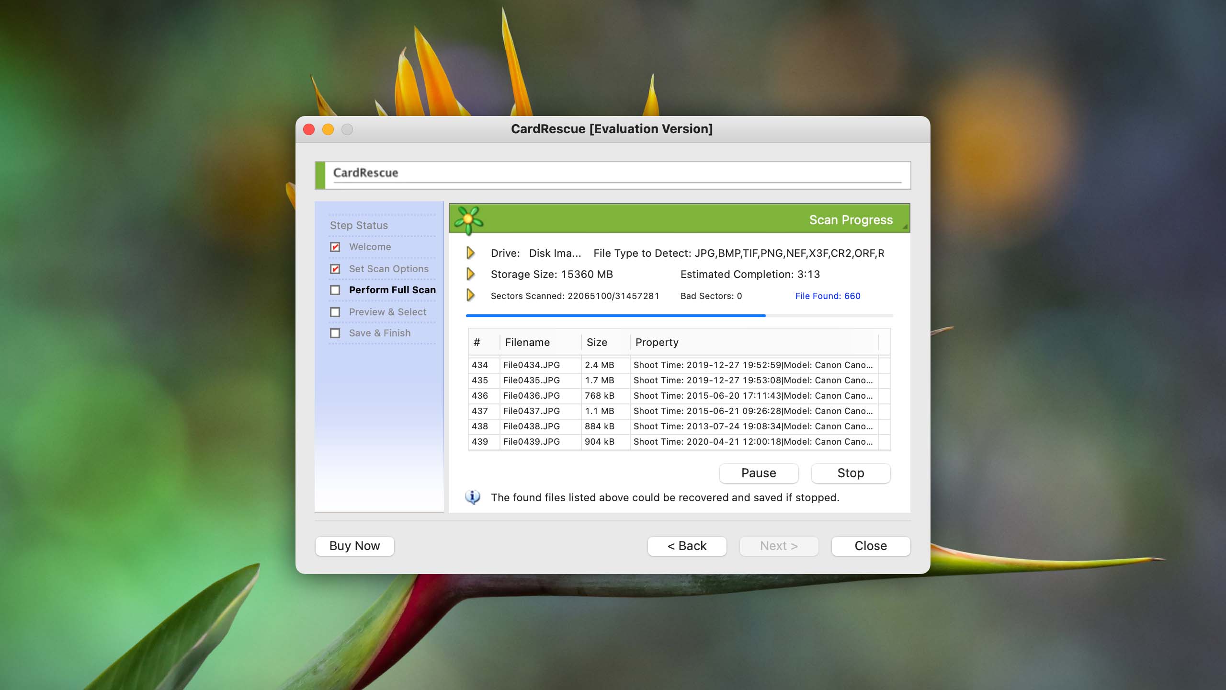1226x690 pixels.
Task: Click the arrow bullet next to Storage Size
Action: (x=470, y=274)
